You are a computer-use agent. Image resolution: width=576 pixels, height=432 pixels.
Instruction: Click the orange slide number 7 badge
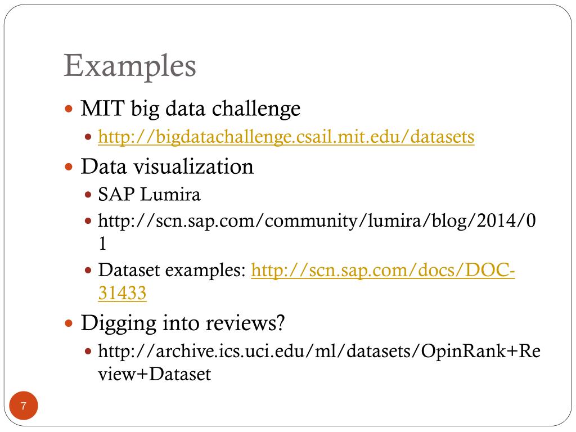coord(24,406)
